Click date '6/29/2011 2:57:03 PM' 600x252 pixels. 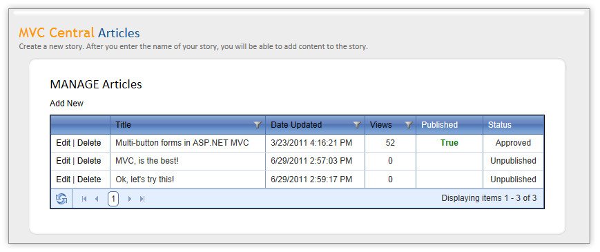pos(311,161)
